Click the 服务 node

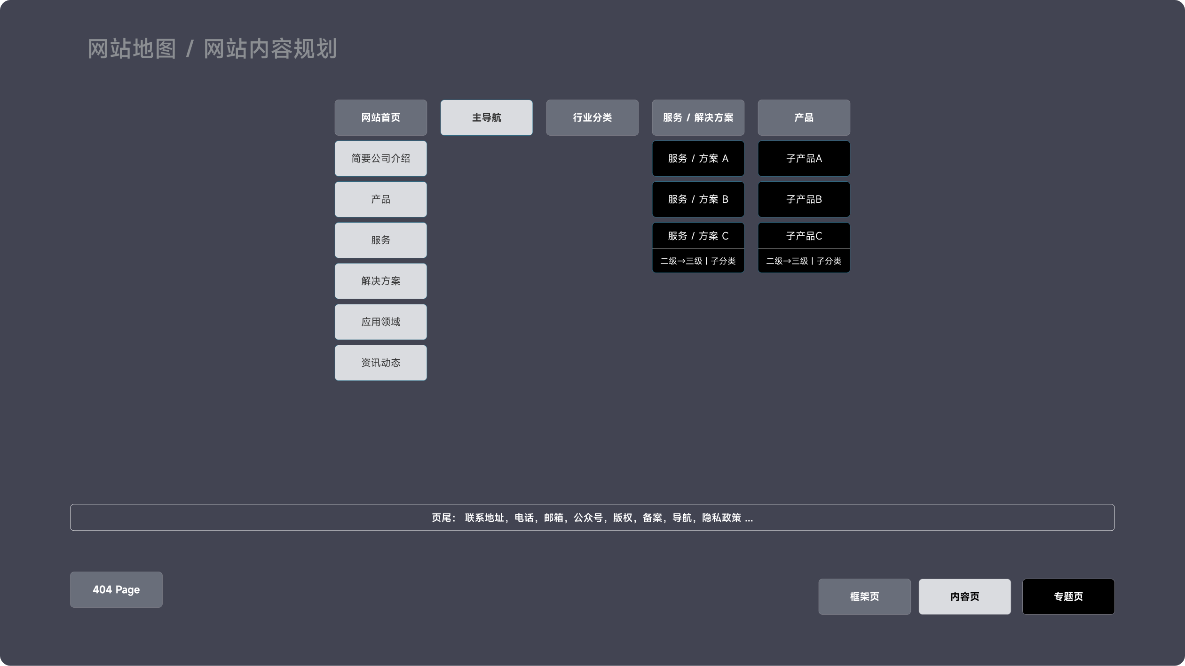[x=380, y=240]
